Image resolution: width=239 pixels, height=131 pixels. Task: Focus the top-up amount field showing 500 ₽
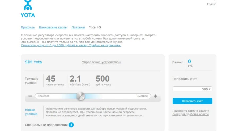192,89
